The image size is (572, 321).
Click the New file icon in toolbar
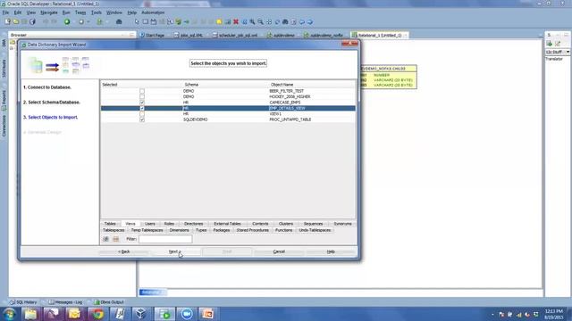8,21
